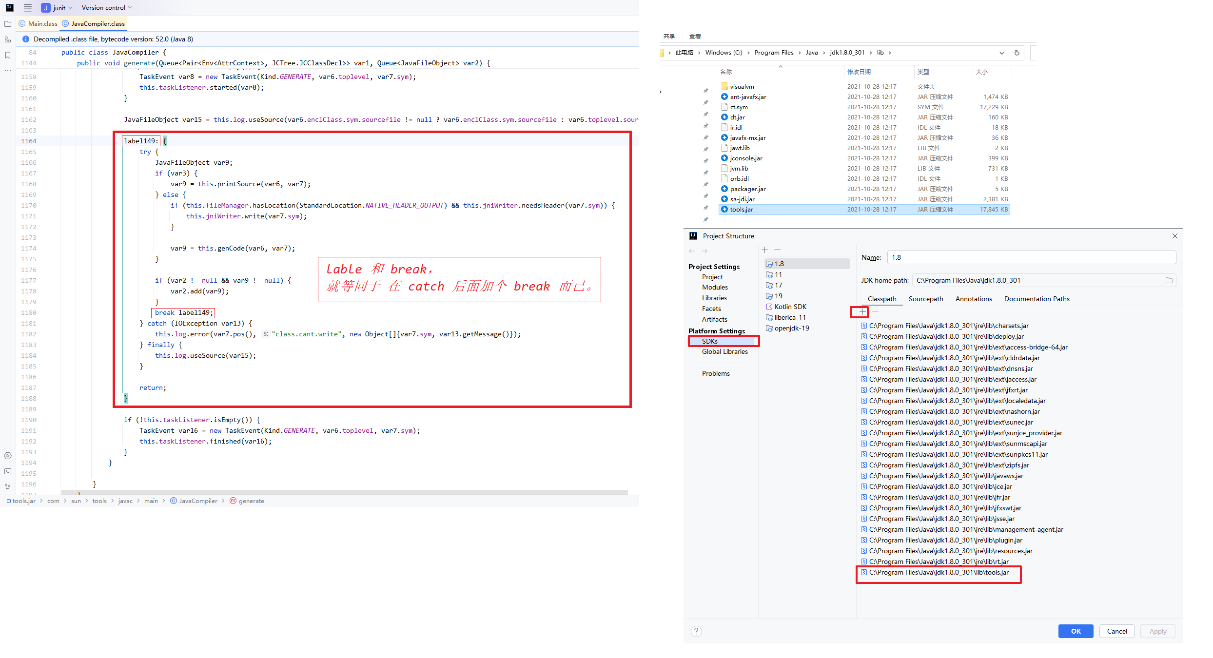
Task: Click Program Files in the Explorer address path
Action: coord(774,53)
